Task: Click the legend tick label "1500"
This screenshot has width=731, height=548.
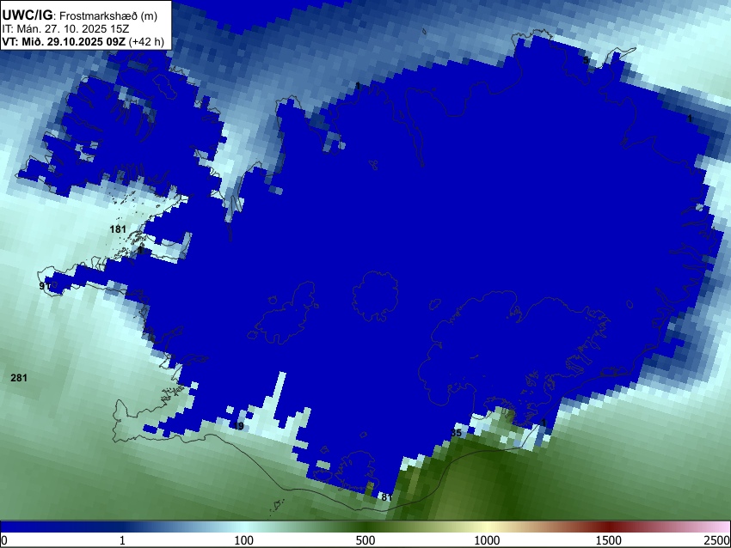Action: click(x=609, y=540)
